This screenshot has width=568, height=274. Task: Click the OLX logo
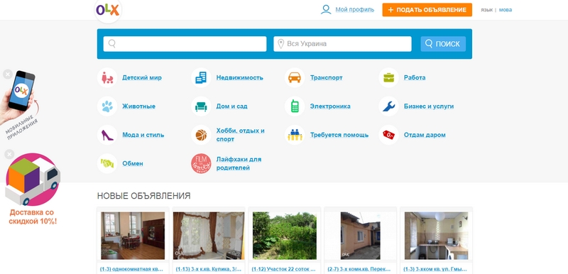(108, 10)
